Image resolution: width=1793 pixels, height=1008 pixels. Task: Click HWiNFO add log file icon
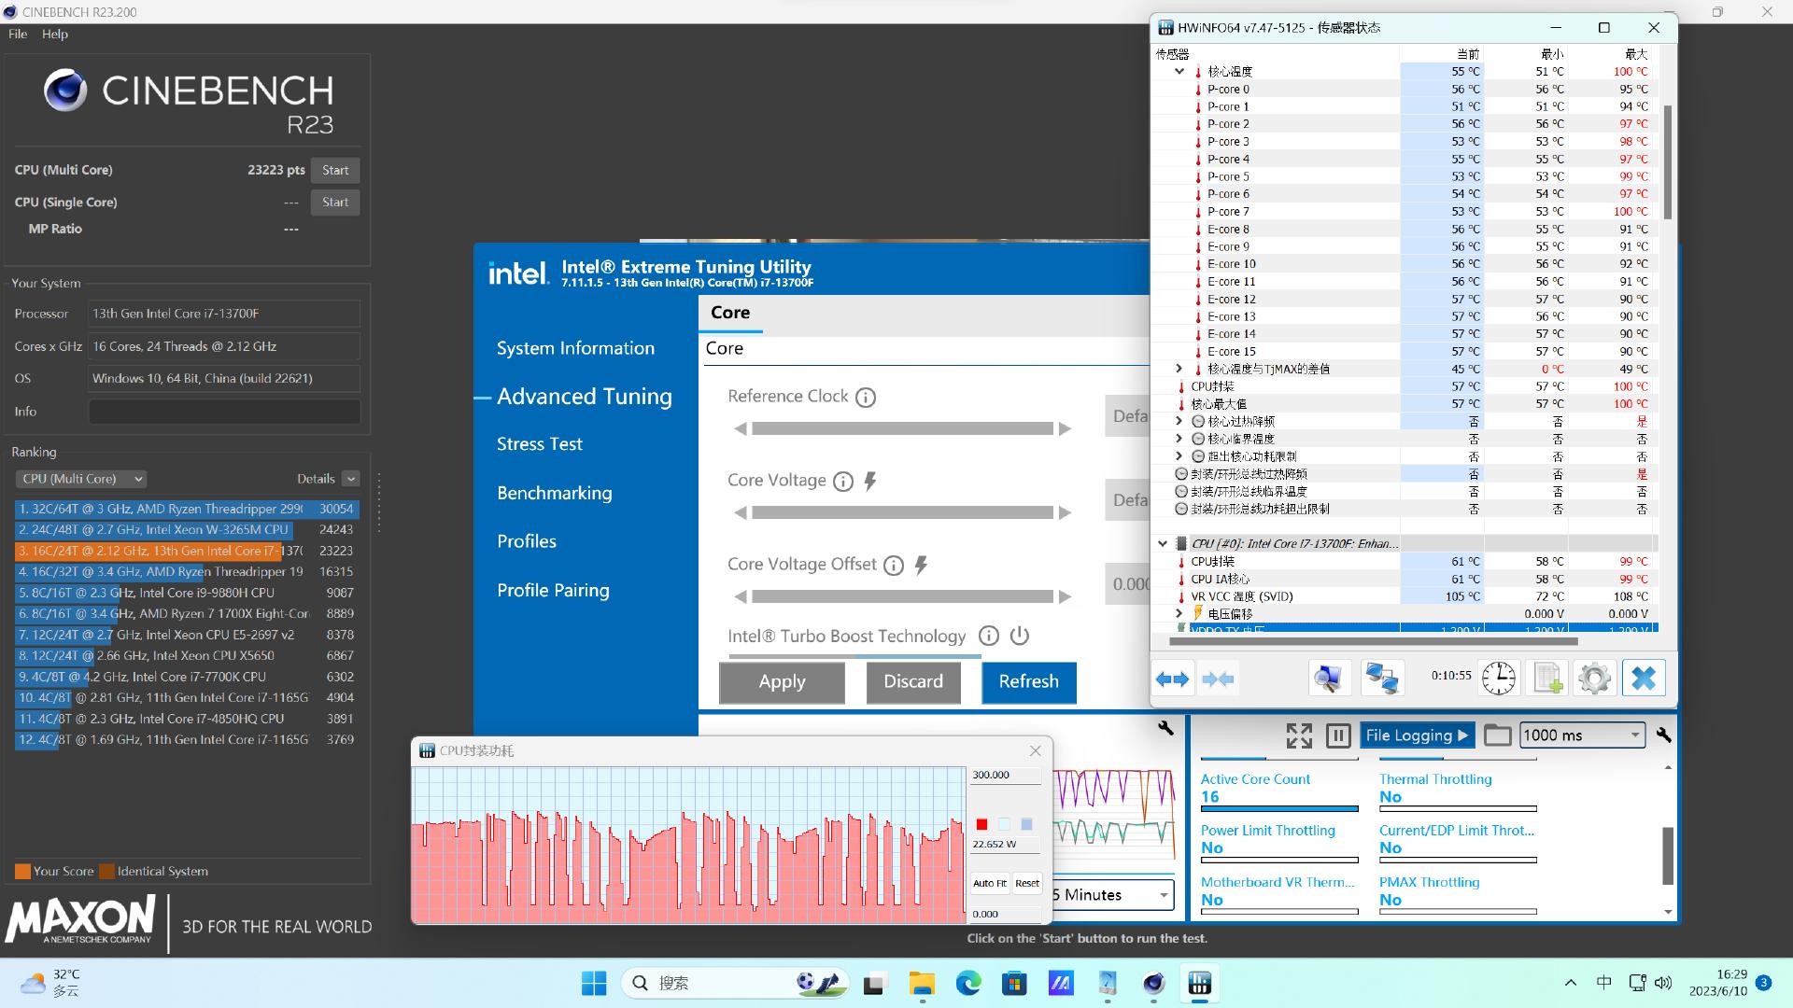[x=1546, y=679]
